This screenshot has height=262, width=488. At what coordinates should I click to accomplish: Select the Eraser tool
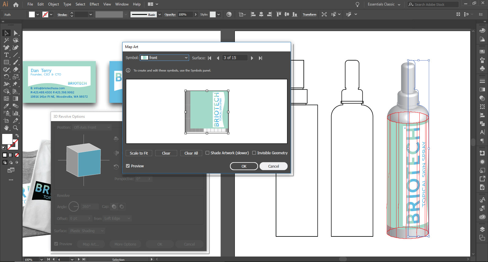point(16,69)
